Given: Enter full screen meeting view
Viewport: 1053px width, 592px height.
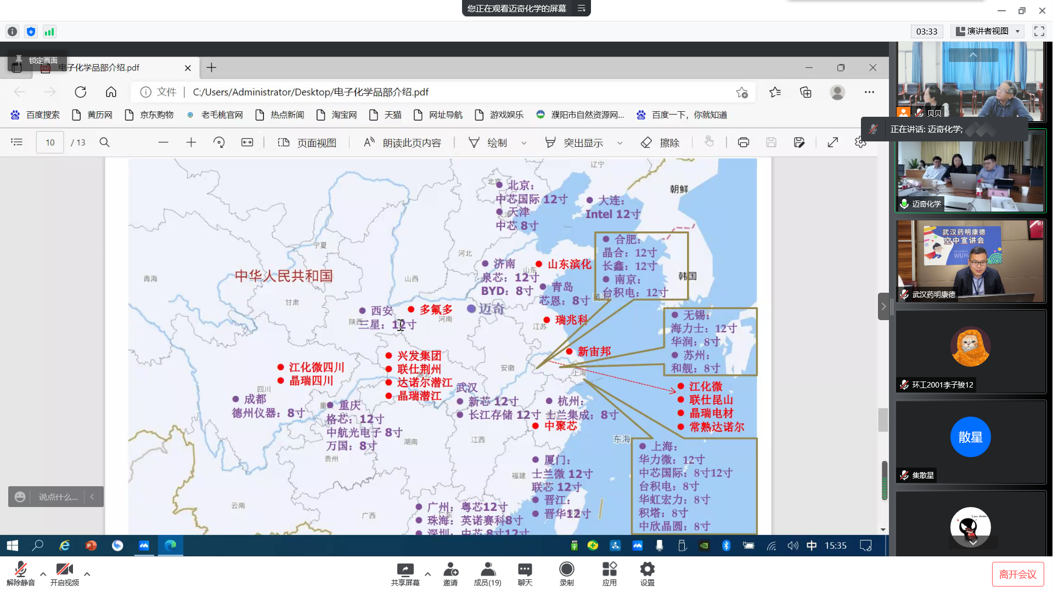Looking at the screenshot, I should click(x=1039, y=31).
